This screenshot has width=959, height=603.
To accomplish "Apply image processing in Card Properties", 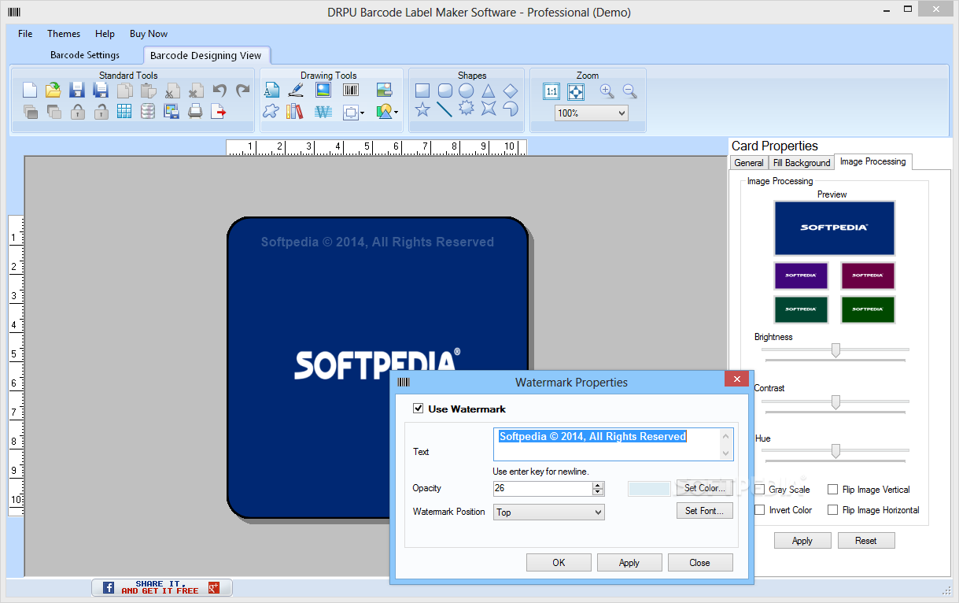I will (802, 541).
